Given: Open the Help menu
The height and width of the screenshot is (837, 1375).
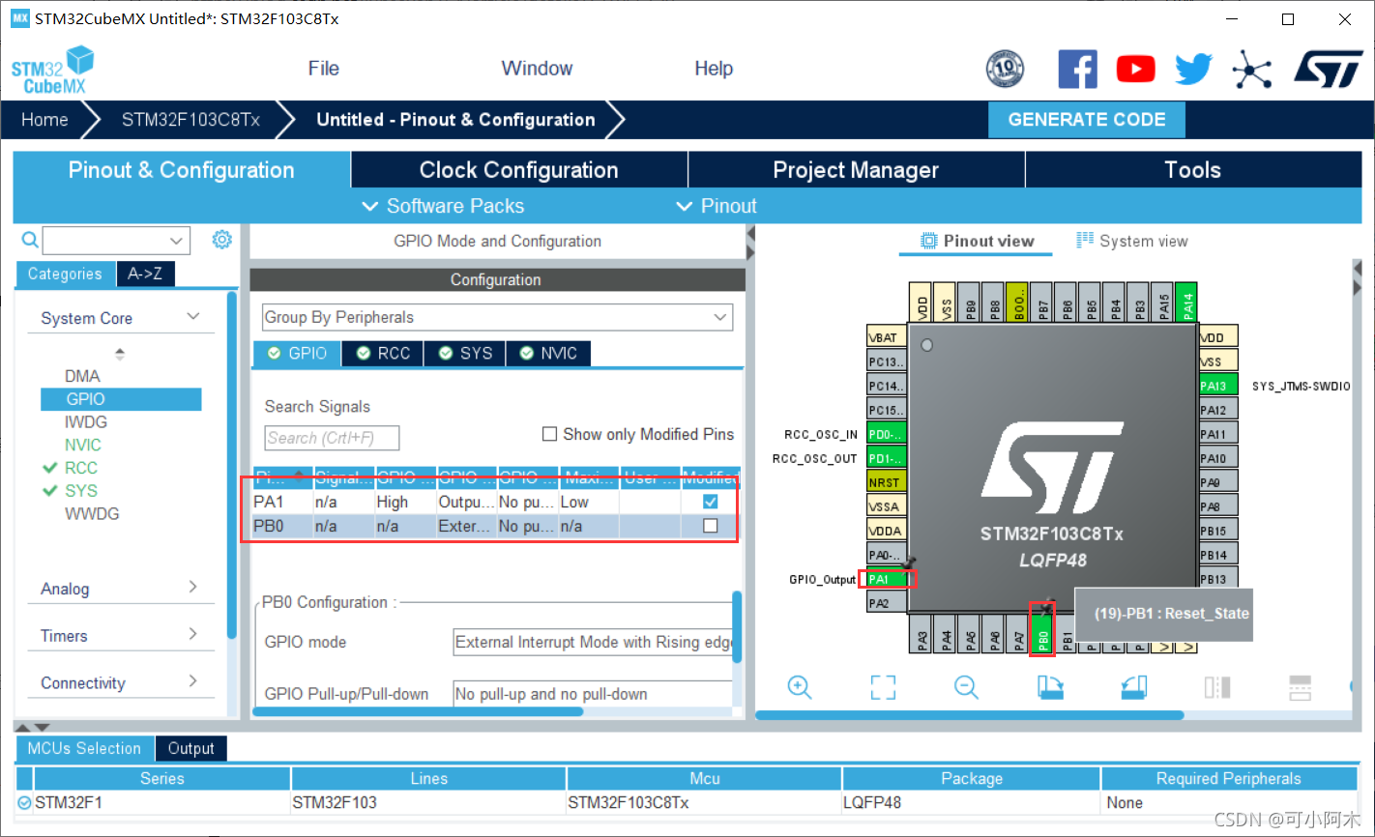Looking at the screenshot, I should coord(714,69).
